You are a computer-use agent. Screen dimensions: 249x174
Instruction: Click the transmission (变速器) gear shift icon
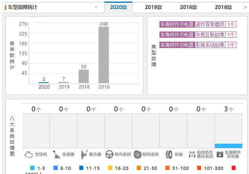[56, 154]
